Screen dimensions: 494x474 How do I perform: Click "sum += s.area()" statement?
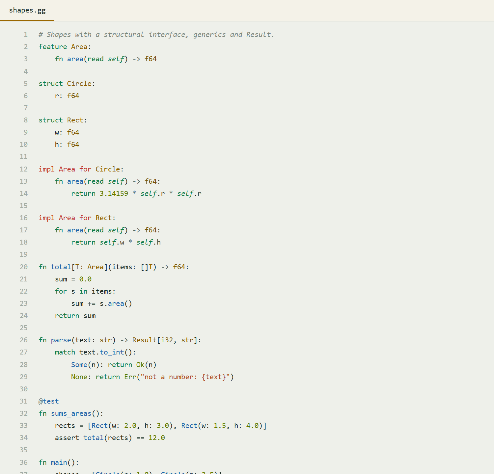(x=102, y=303)
